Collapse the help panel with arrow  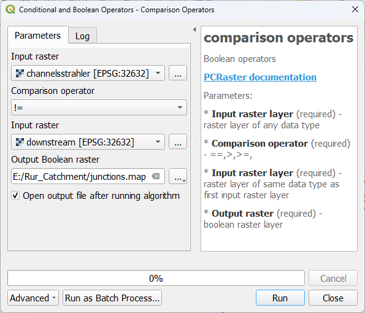[x=194, y=29]
